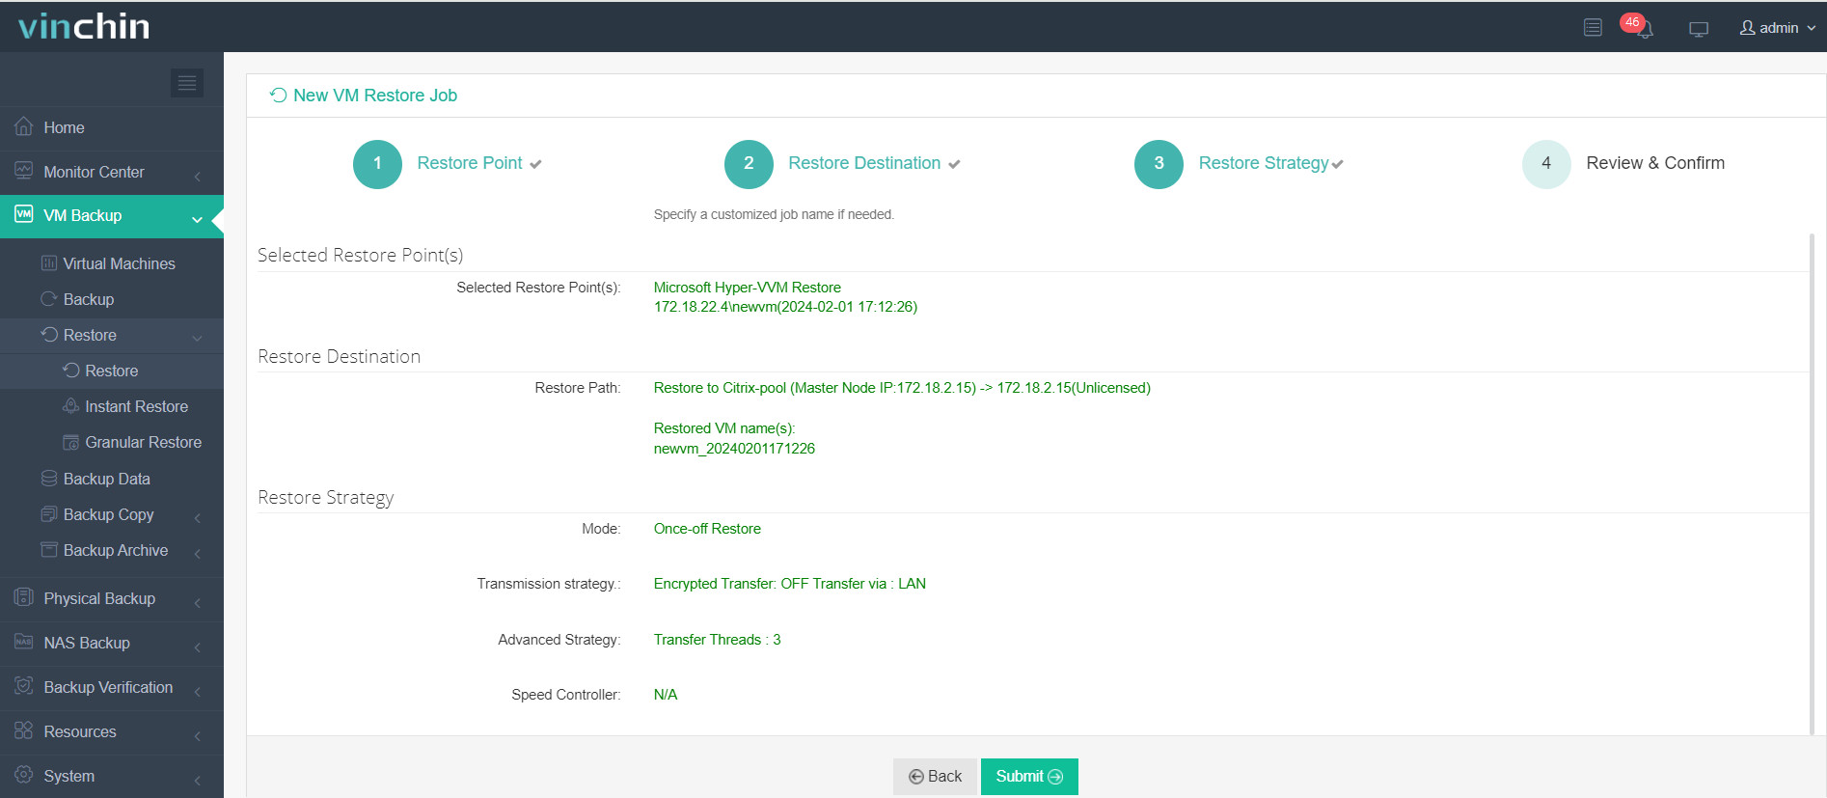Click the Back button

[x=935, y=777]
